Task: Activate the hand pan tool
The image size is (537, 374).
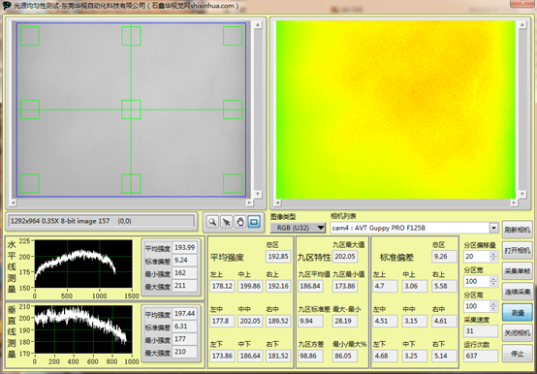Action: tap(240, 222)
